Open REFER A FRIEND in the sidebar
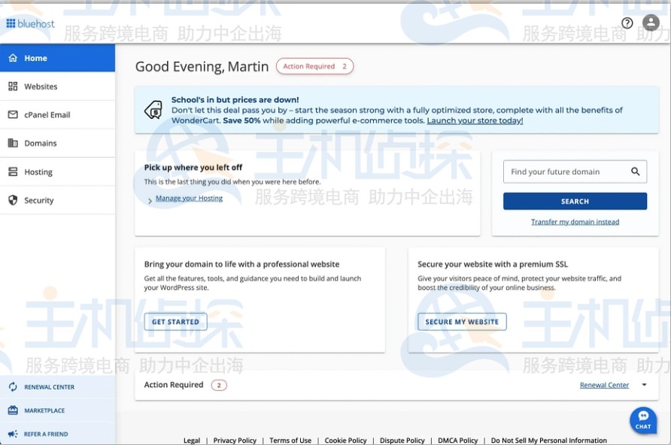671x445 pixels. [x=57, y=434]
